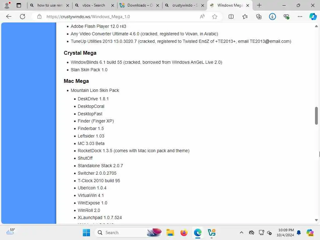The width and height of the screenshot is (320, 240).
Task: Open the tab actions menu icon
Action: click(x=19, y=5)
